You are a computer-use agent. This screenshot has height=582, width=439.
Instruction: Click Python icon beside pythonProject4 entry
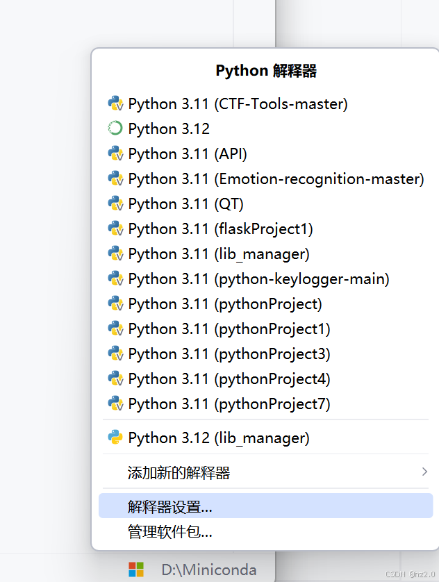[x=115, y=379]
